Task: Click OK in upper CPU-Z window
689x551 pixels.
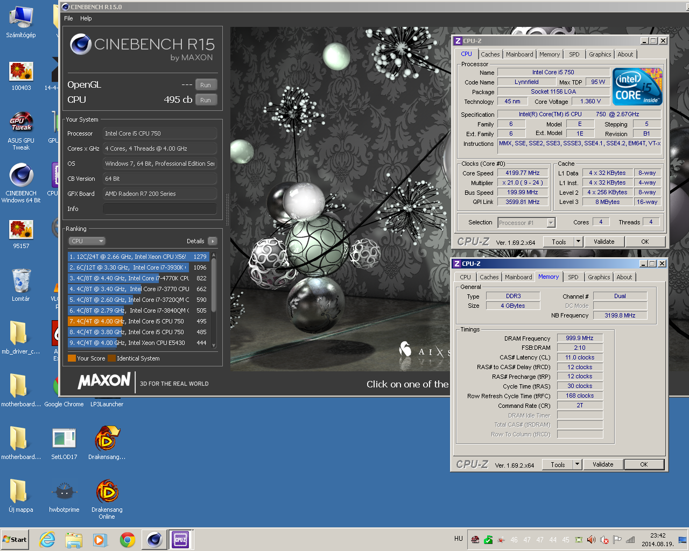Action: [645, 242]
